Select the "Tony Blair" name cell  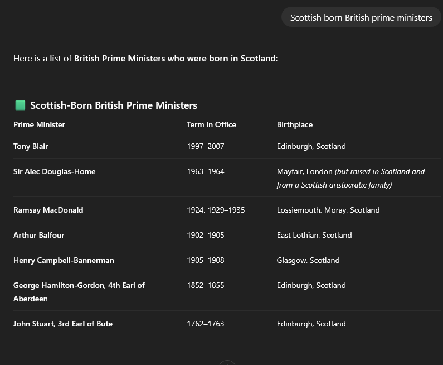pyautogui.click(x=31, y=146)
